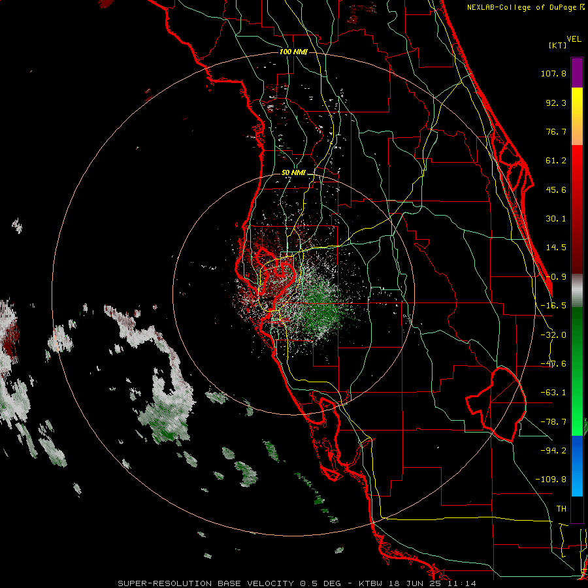Click the VEL legend title
The width and height of the screenshot is (588, 588).
click(574, 39)
